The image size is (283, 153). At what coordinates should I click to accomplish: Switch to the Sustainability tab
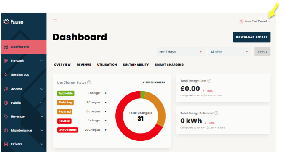pyautogui.click(x=136, y=64)
